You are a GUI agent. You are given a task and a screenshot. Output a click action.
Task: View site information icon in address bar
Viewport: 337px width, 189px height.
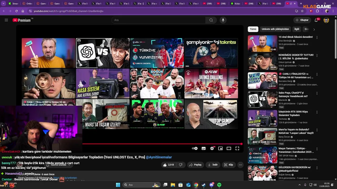[x=30, y=11]
